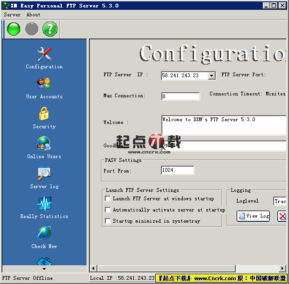
Task: Open the Server log magnifier icon
Action: (44, 173)
